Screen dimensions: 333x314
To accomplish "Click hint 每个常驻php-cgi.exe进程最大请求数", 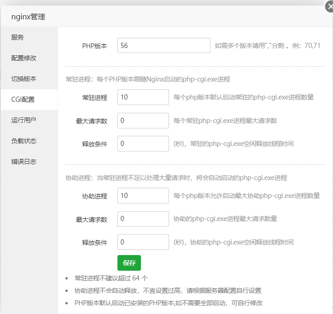I will click(x=225, y=121).
